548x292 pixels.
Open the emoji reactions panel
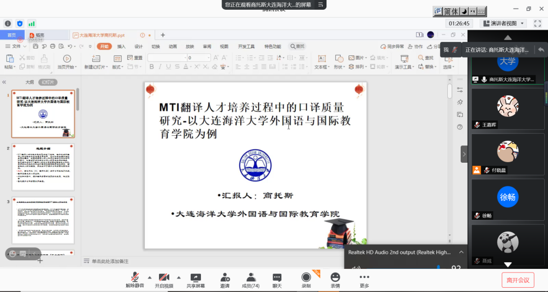pyautogui.click(x=335, y=280)
